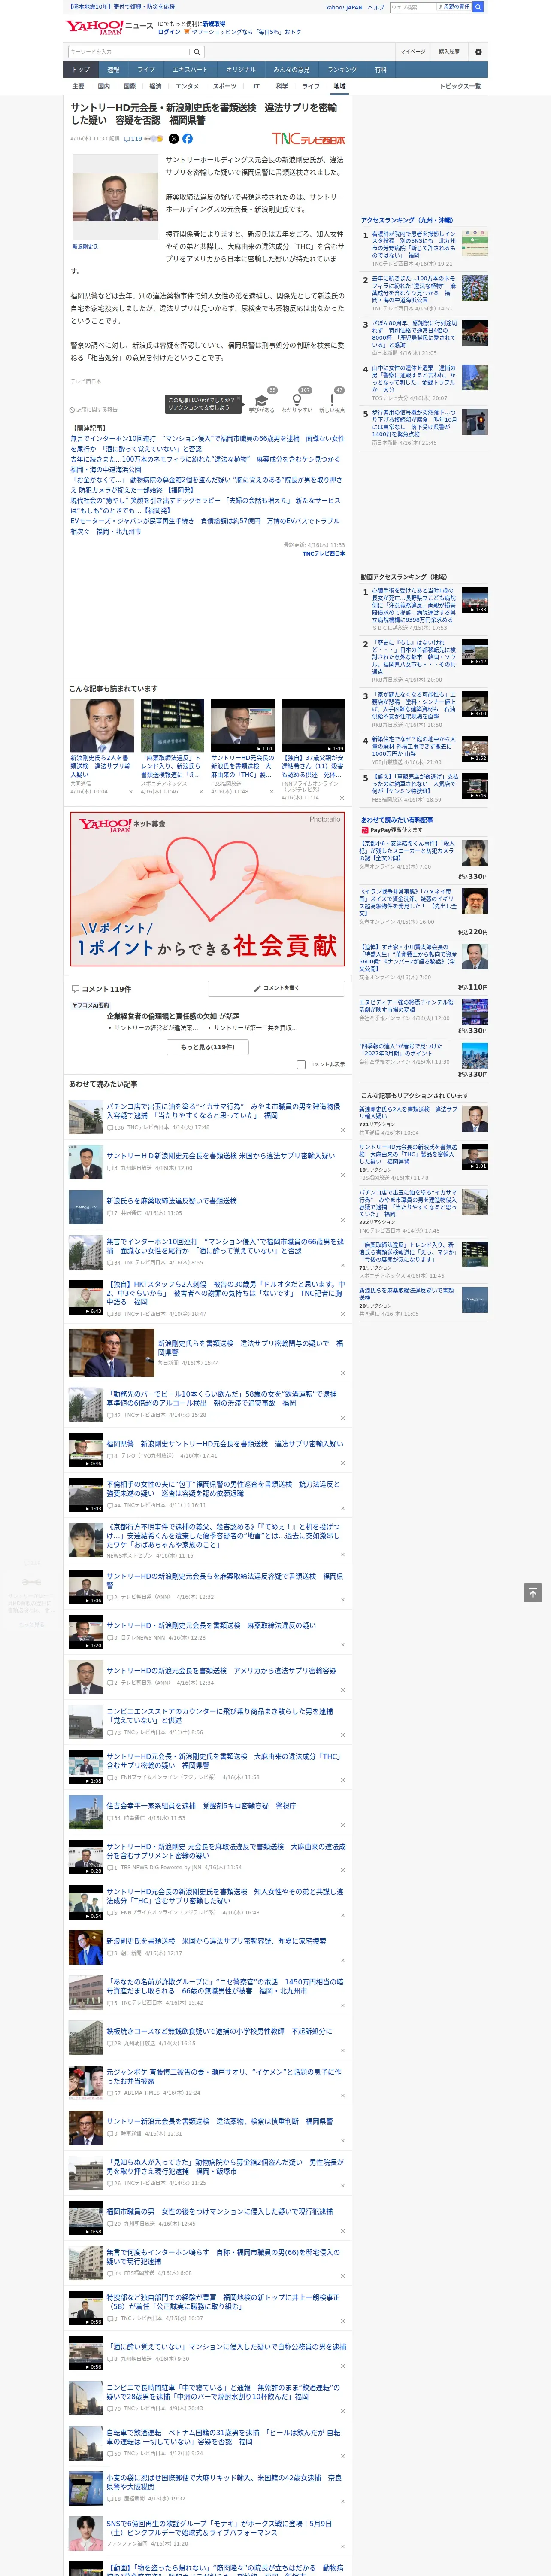Open settings via the gear icon
Image resolution: width=551 pixels, height=2576 pixels.
click(x=478, y=52)
